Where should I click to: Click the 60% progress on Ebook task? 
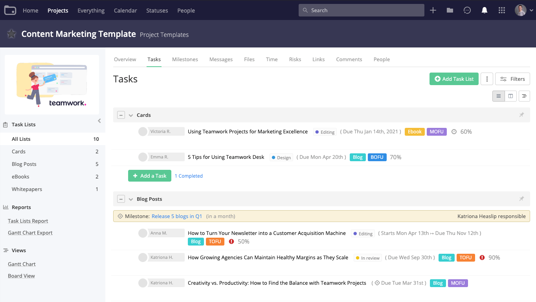click(466, 132)
